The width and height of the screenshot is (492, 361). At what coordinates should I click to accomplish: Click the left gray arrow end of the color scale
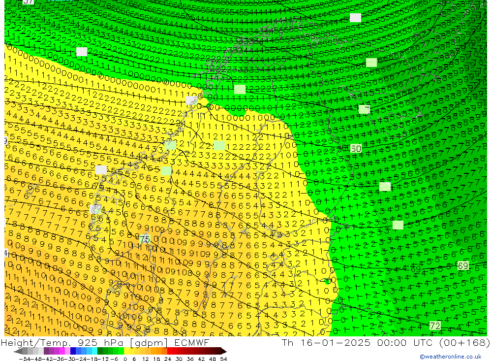(18, 352)
